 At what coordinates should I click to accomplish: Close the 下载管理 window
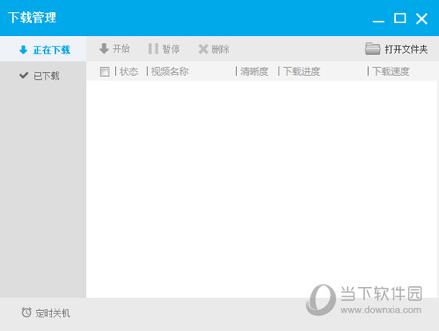pos(421,19)
